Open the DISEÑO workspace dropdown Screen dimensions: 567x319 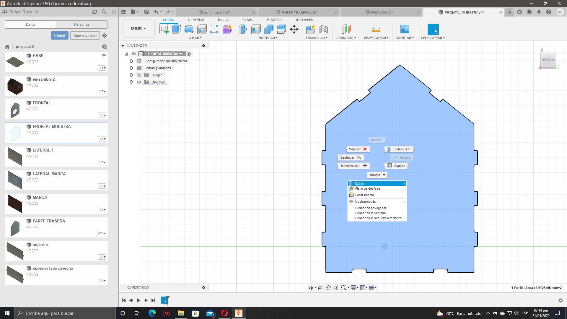[138, 29]
